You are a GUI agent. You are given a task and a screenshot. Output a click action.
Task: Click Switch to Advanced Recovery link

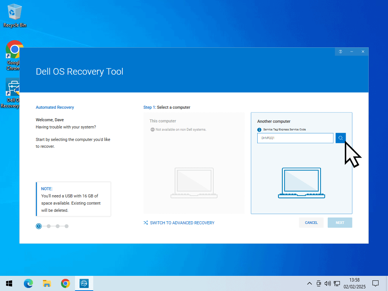182,223
